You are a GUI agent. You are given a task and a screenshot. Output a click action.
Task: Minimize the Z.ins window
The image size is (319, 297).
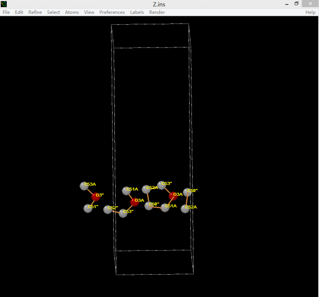coord(287,4)
